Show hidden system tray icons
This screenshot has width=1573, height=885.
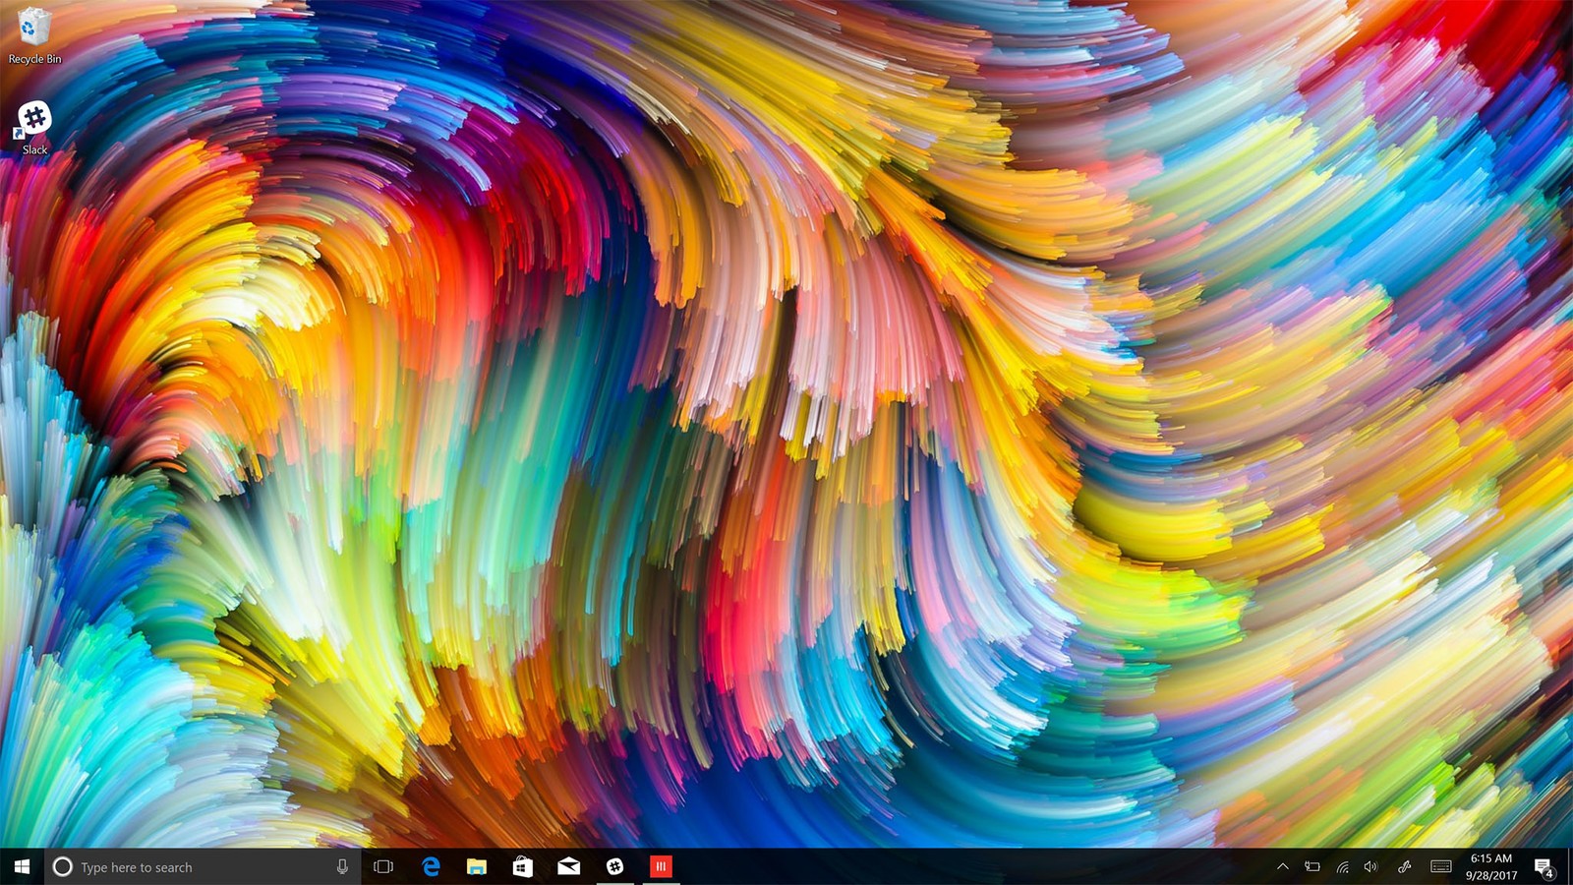[x=1284, y=866]
